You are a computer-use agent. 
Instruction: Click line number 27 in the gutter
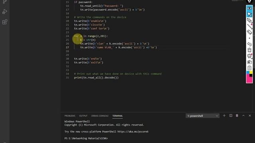pyautogui.click(x=67, y=47)
